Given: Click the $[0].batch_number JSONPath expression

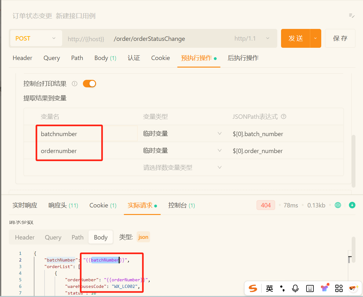Looking at the screenshot, I should click(258, 134).
